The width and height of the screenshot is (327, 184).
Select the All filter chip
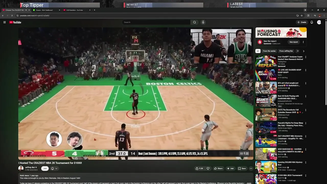[x=258, y=51]
